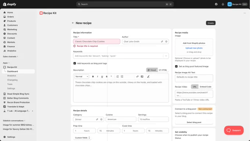Clear formatting with the eraser icon
Viewport: 250px width, 141px height.
pyautogui.click(x=148, y=77)
